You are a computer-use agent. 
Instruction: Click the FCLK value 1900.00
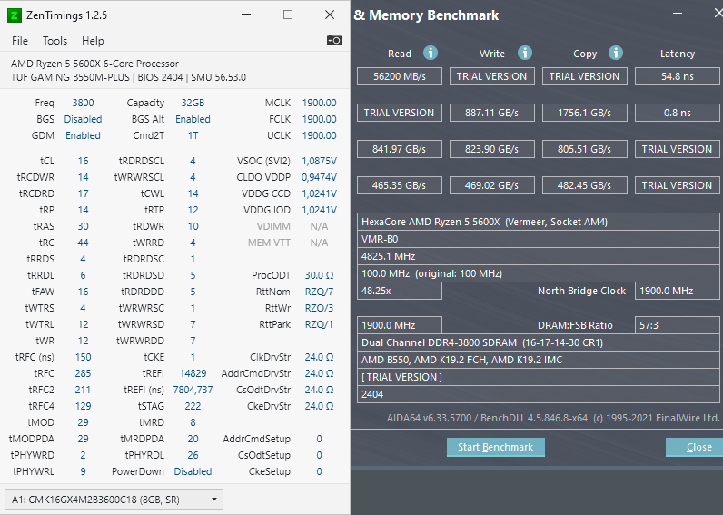[x=319, y=119]
